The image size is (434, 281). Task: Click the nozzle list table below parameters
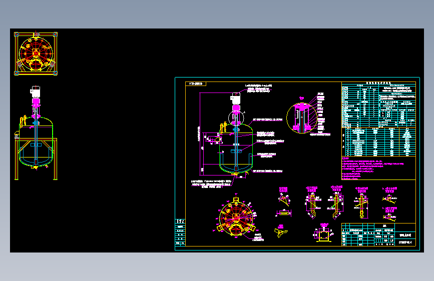(378, 142)
